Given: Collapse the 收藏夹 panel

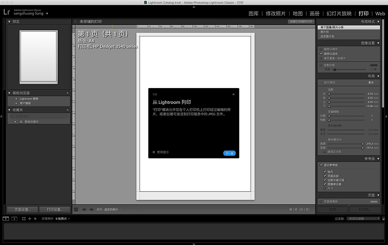Looking at the screenshot, I should click(9, 110).
